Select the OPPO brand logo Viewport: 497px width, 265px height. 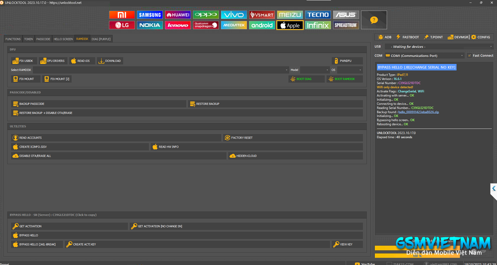206,15
